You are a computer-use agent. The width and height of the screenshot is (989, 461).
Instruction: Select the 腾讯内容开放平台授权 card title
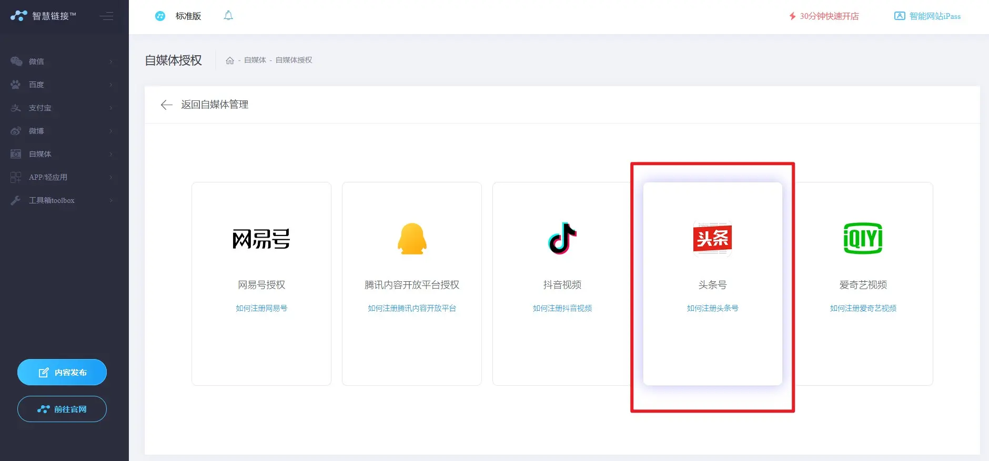point(412,285)
